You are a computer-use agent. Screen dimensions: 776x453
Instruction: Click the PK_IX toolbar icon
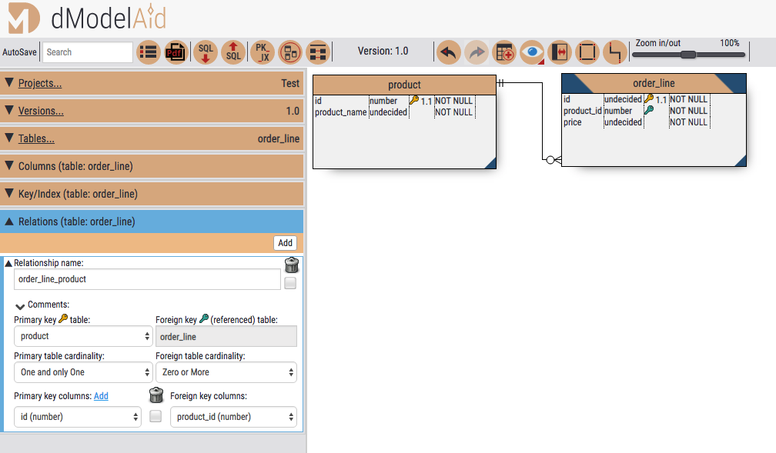coord(263,52)
